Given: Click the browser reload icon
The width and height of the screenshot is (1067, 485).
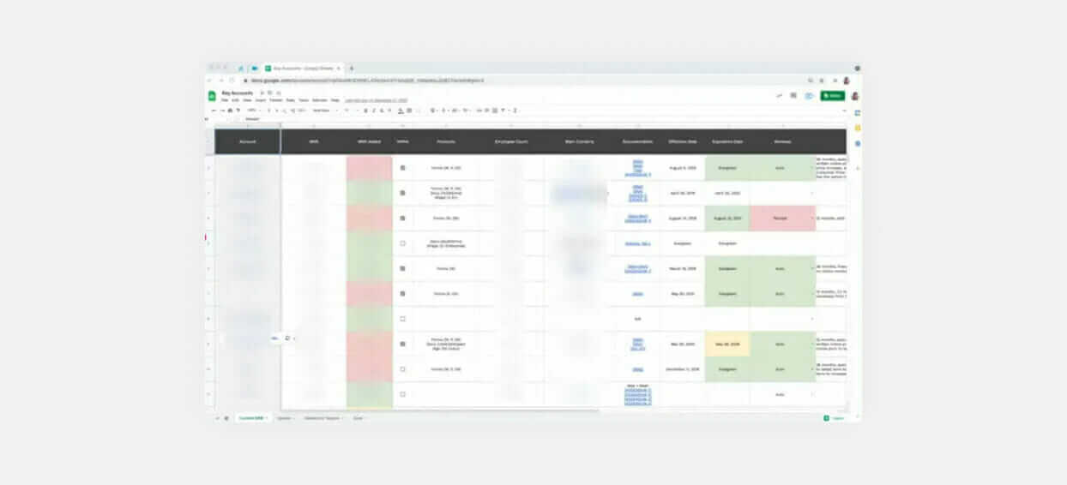Looking at the screenshot, I should pos(231,81).
